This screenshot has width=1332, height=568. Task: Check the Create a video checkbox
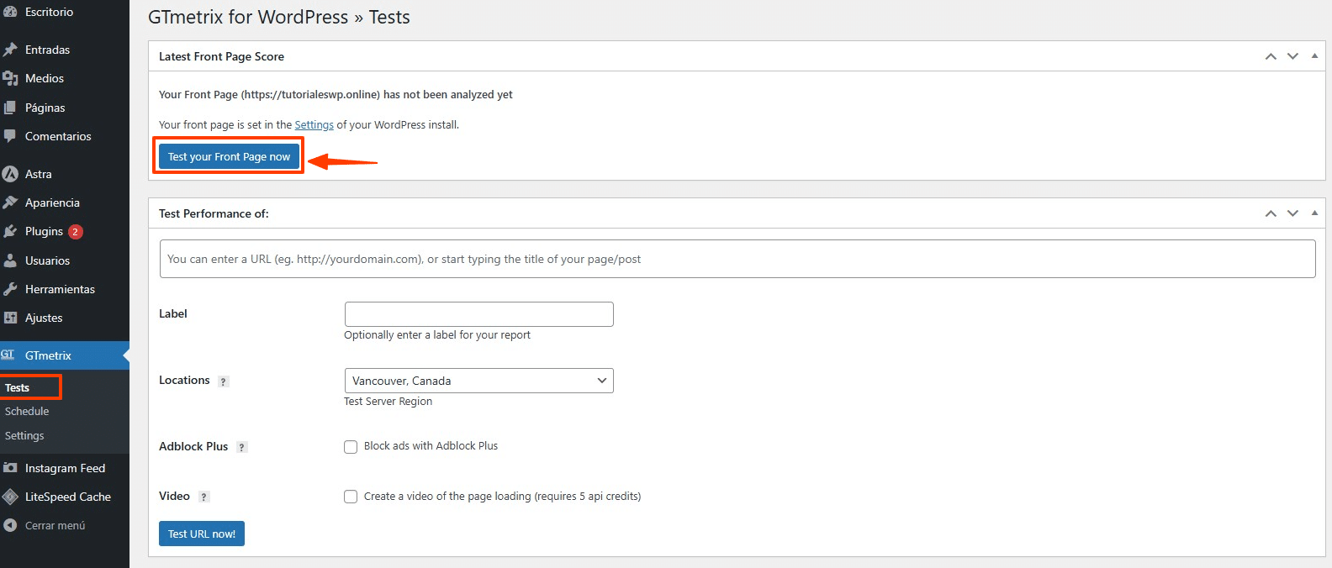(351, 497)
